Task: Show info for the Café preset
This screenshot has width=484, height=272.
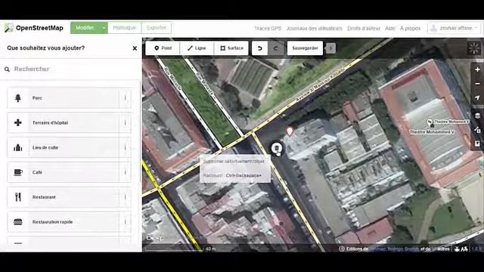Action: (x=125, y=172)
